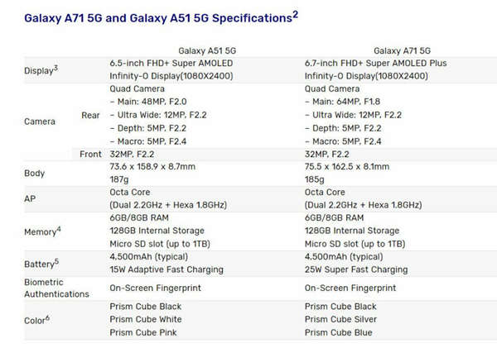Click the Biometric Authentications label

(x=56, y=288)
